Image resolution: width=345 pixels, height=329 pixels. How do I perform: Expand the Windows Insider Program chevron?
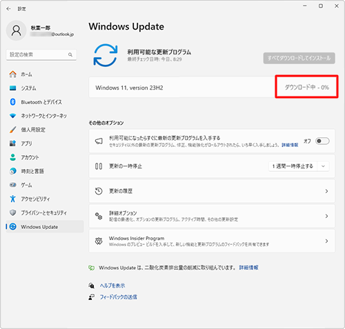pyautogui.click(x=326, y=241)
